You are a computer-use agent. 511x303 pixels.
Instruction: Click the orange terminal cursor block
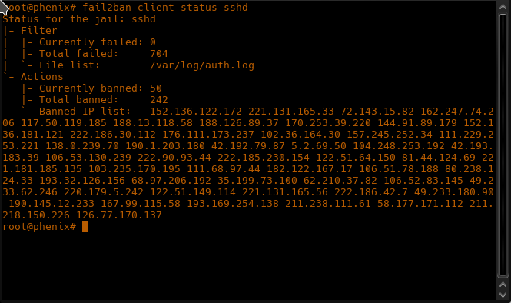pos(85,227)
